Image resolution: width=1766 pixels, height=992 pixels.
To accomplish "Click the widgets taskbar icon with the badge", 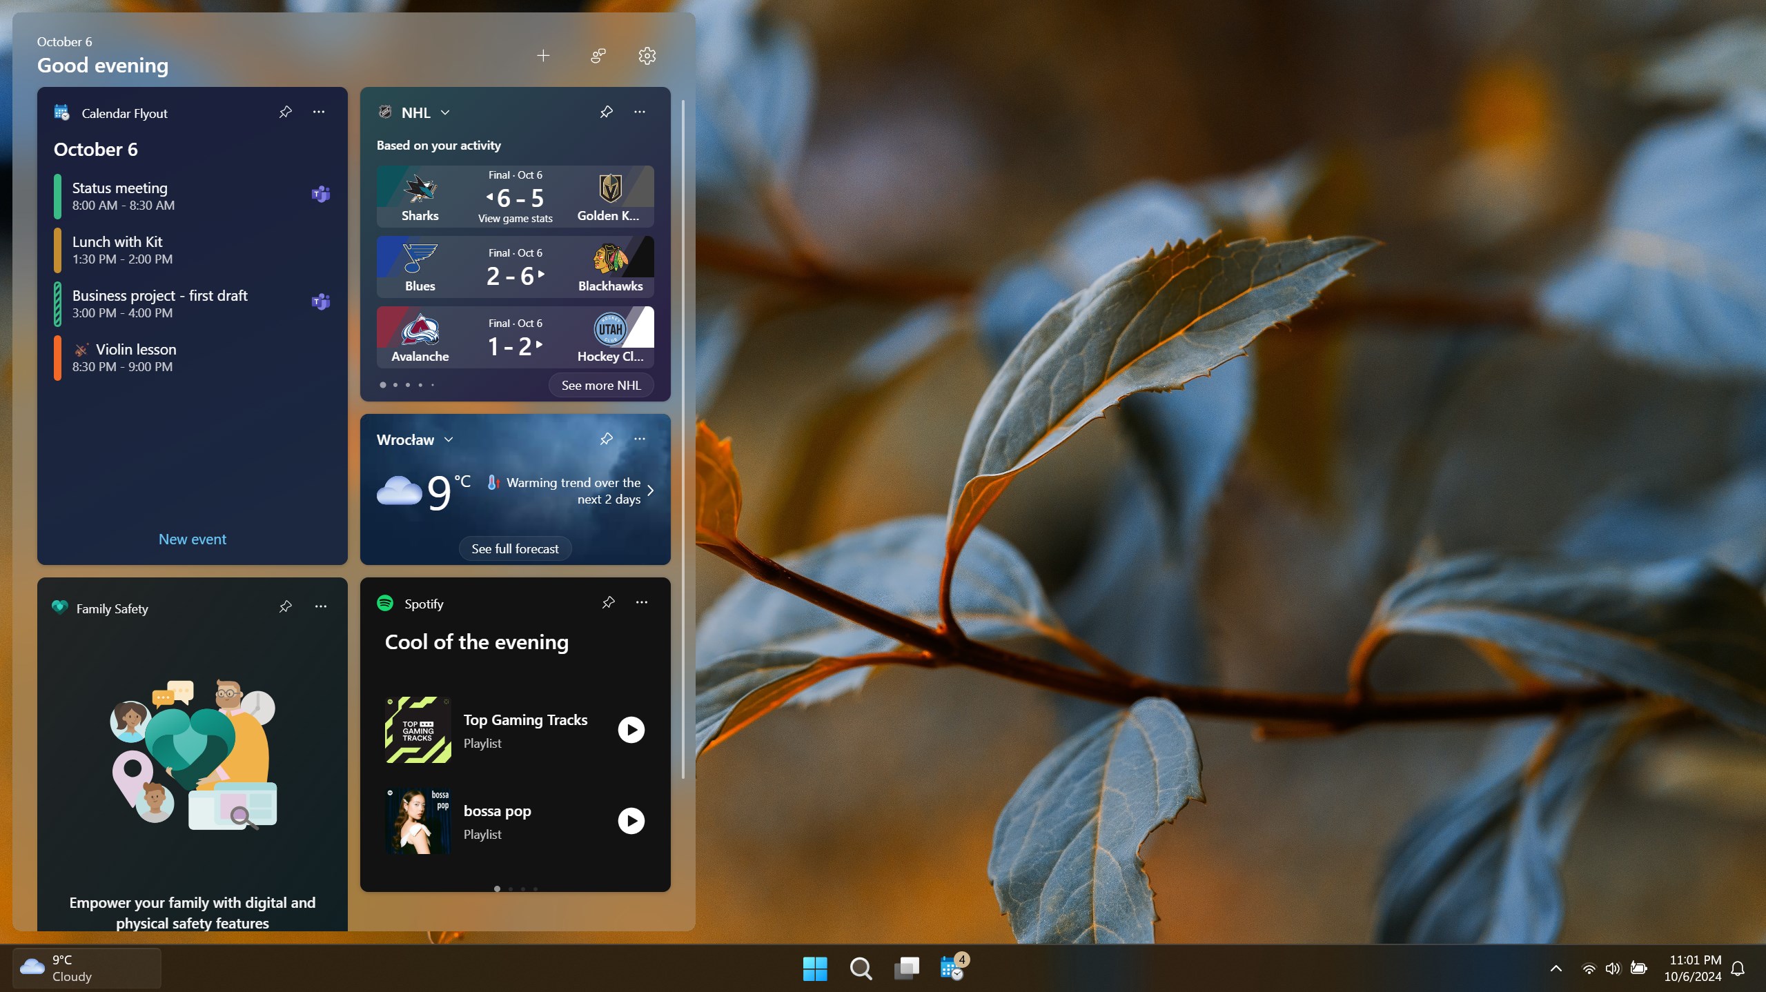I will pos(952,967).
